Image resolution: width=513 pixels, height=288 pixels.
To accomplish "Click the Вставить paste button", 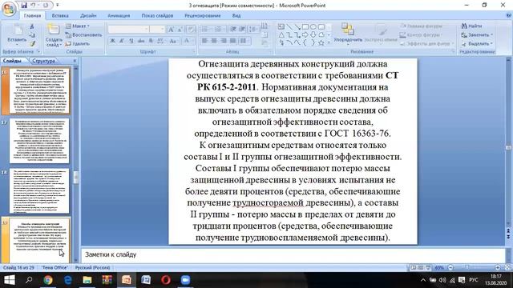I will [x=17, y=34].
